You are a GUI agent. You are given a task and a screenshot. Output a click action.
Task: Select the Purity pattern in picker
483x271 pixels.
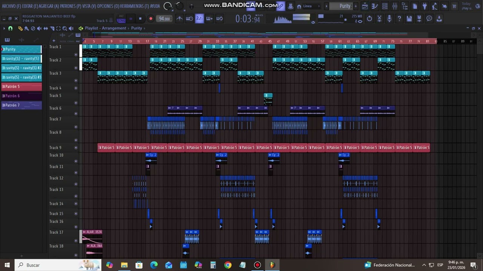coord(21,49)
